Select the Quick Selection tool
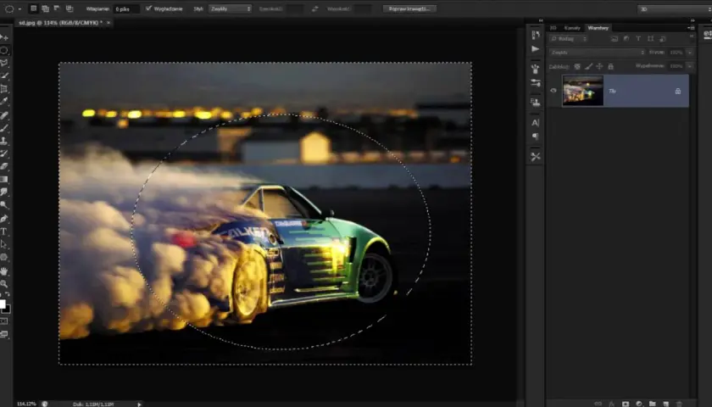The width and height of the screenshot is (712, 407). tap(4, 75)
